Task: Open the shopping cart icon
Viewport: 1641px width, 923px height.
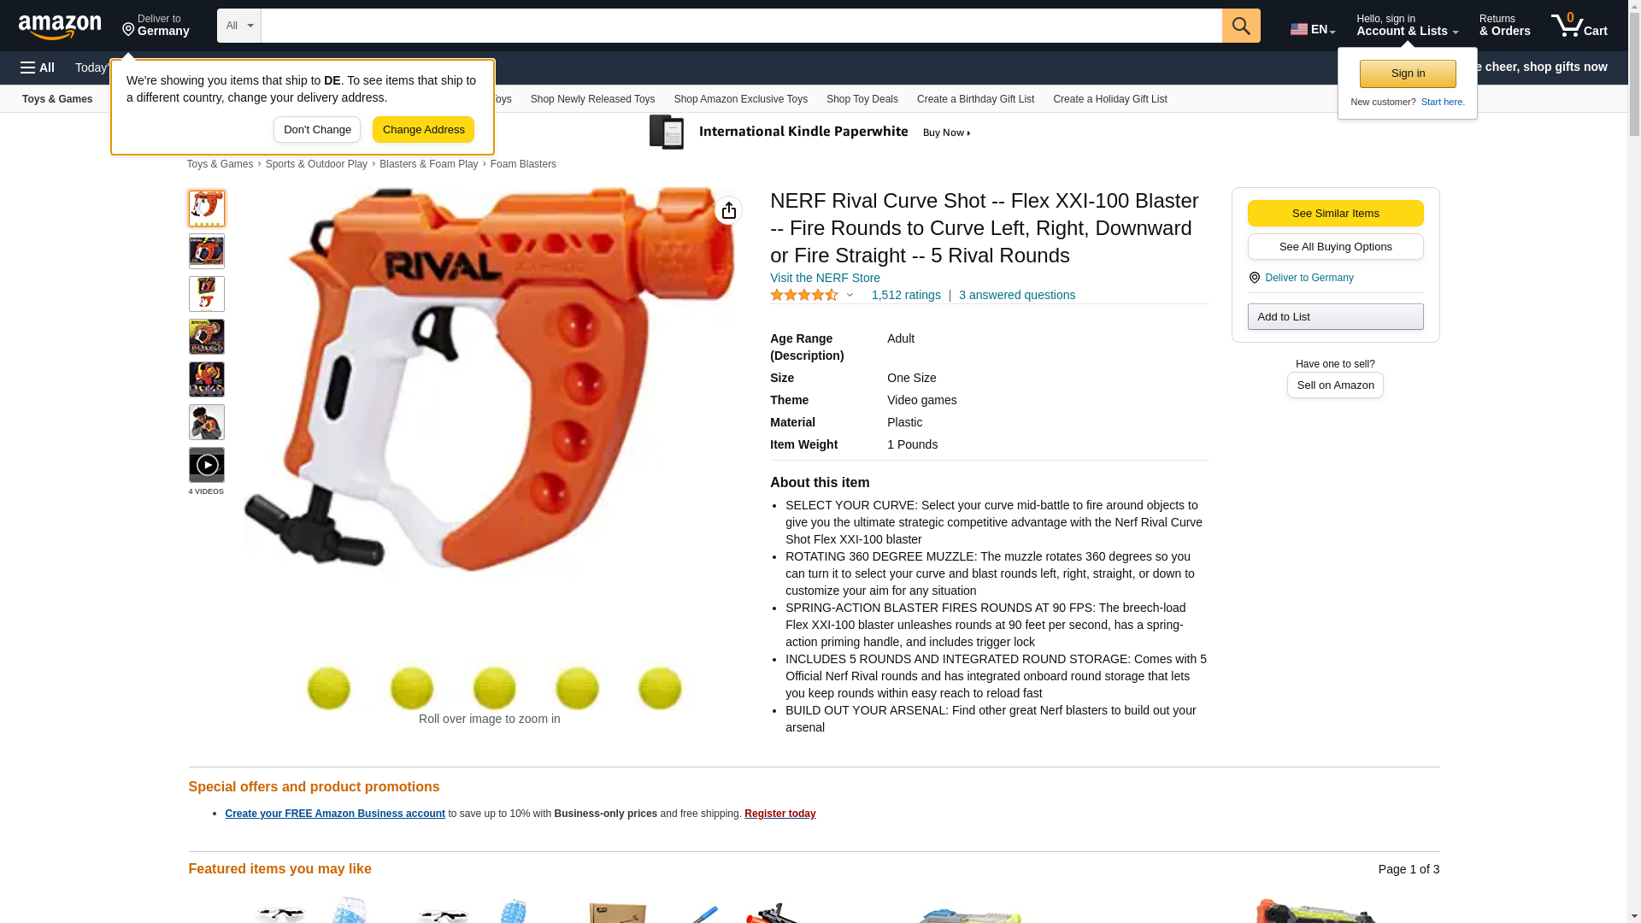Action: coord(1579,26)
